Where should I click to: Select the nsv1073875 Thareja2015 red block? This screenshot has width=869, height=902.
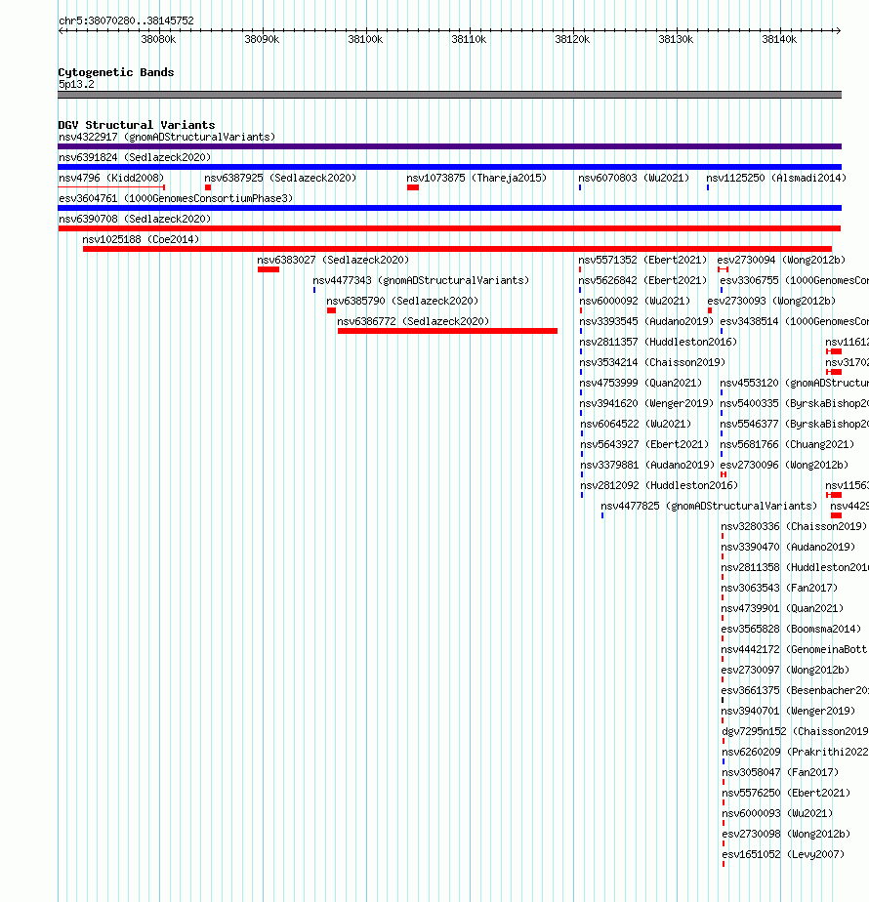[413, 187]
